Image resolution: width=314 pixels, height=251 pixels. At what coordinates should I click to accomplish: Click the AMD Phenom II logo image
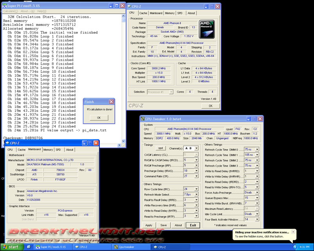[x=207, y=29]
